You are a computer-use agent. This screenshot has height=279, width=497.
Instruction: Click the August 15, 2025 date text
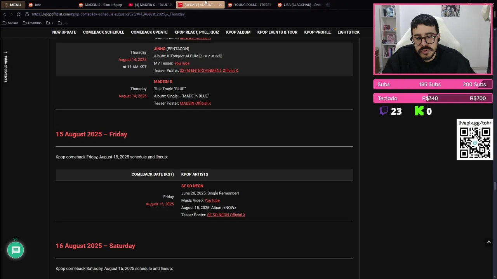pyautogui.click(x=160, y=204)
